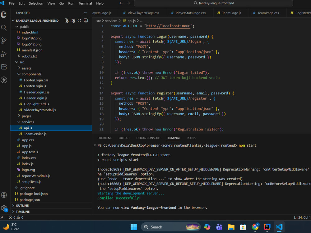311x233 pixels.
Task: Show the PORTS panel tab
Action: (191, 138)
